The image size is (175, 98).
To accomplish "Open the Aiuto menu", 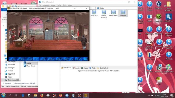I will pos(70,5).
